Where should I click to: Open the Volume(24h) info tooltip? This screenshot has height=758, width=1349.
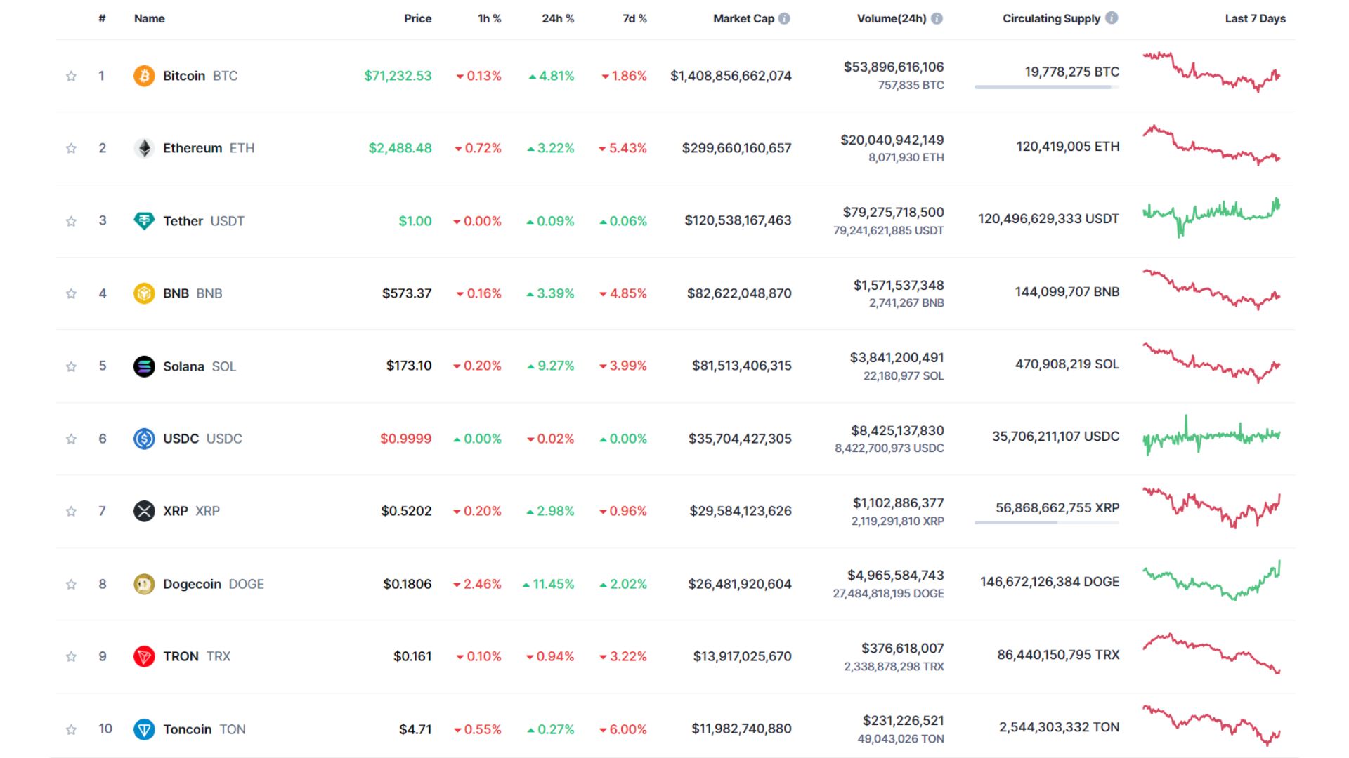pos(936,20)
